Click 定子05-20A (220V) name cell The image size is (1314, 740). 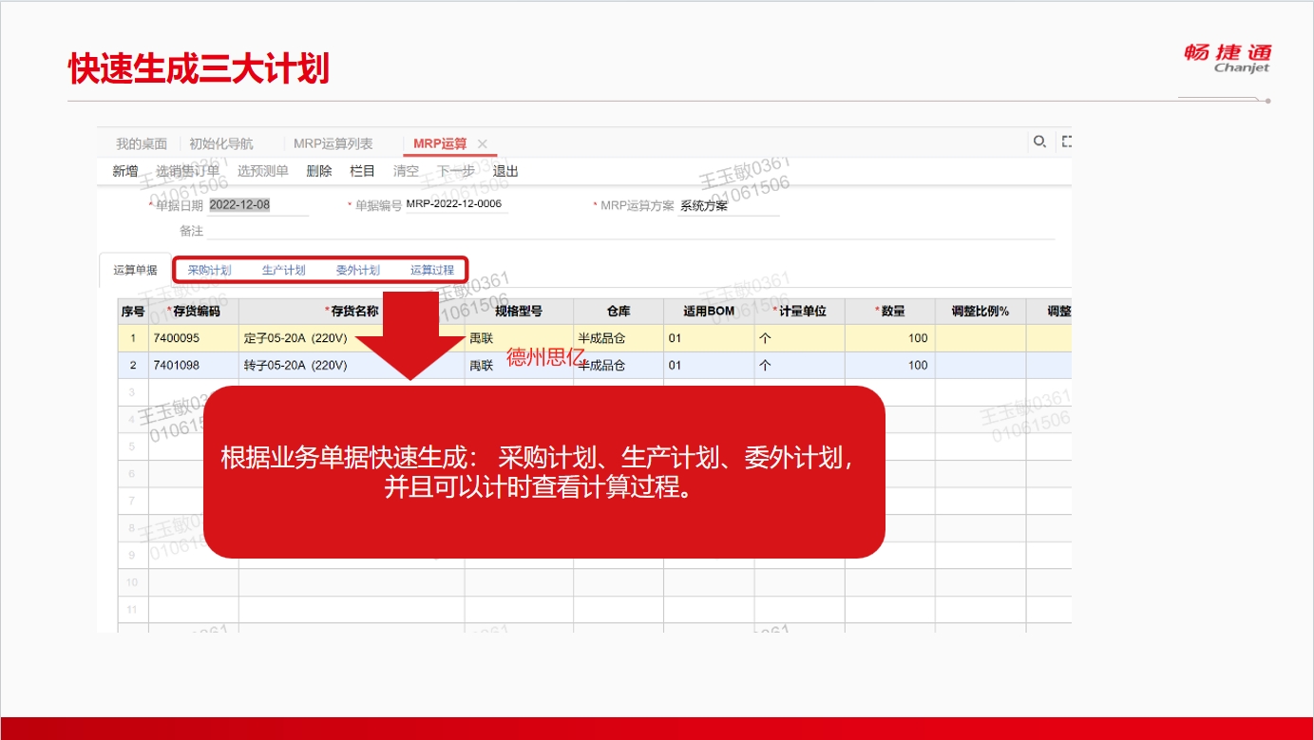click(x=352, y=338)
